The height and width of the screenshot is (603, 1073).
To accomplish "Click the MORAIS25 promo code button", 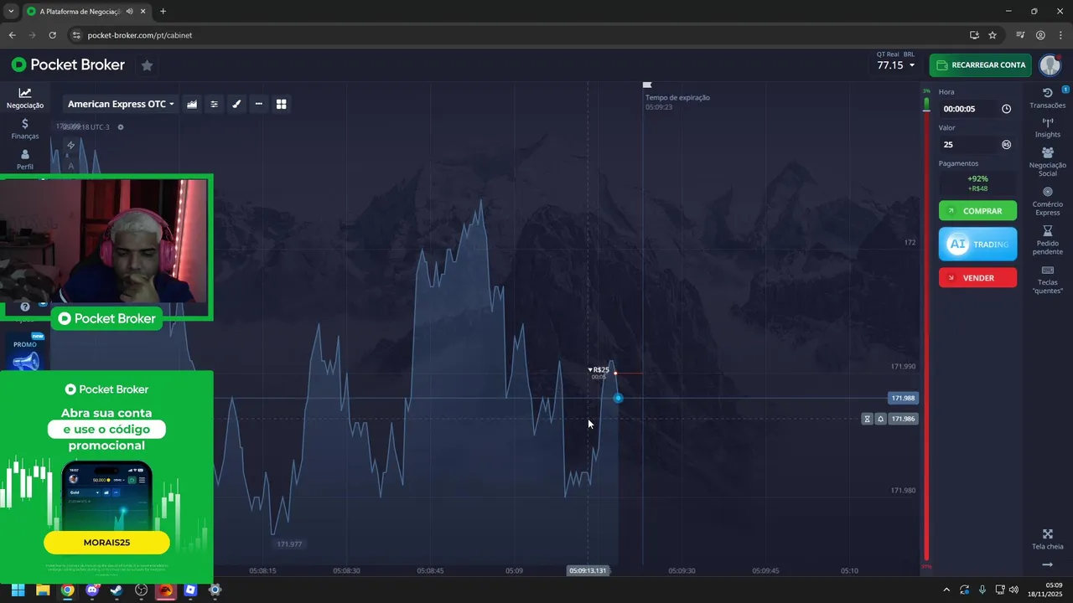I will (106, 543).
